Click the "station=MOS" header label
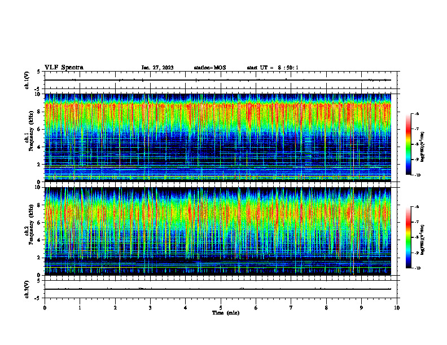The image size is (447, 345). tap(210, 68)
